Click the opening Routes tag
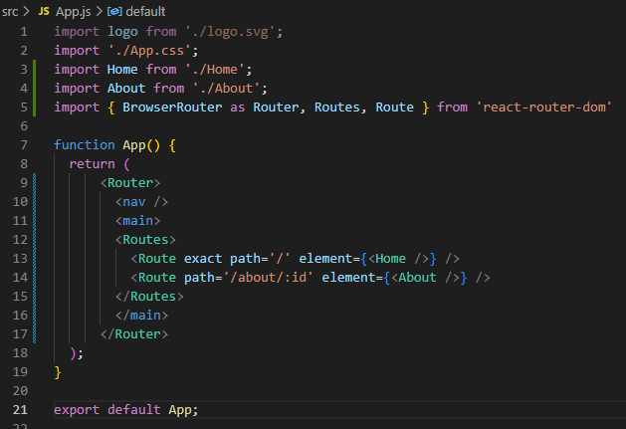The width and height of the screenshot is (626, 429). (145, 240)
